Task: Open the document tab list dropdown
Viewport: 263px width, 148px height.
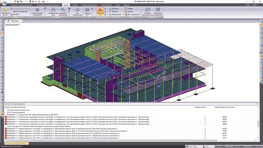Action: click(258, 21)
